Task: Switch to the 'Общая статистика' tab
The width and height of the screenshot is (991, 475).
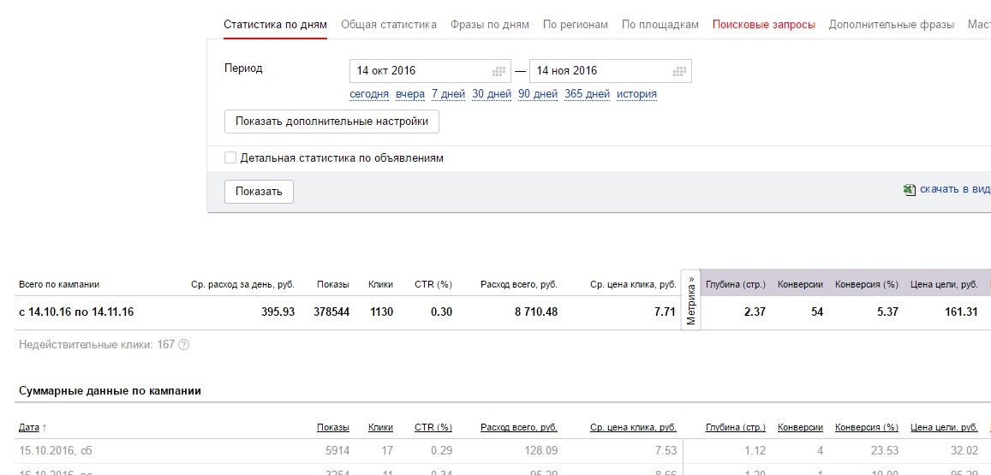Action: pyautogui.click(x=389, y=25)
